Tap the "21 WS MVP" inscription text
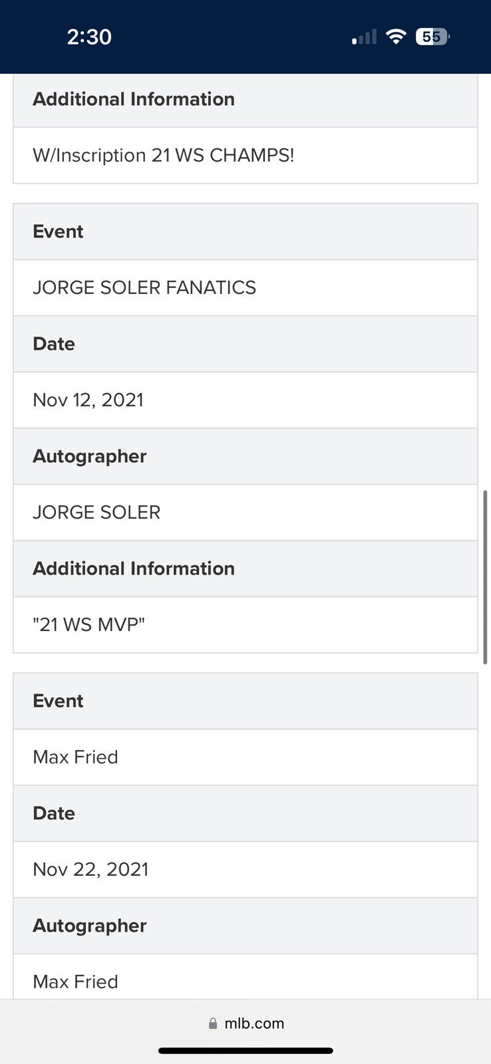Image resolution: width=491 pixels, height=1064 pixels. coord(89,624)
